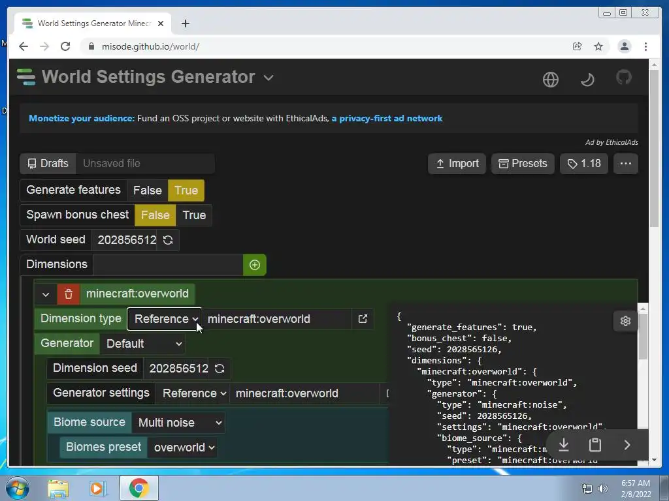Reload the current page

(65, 46)
